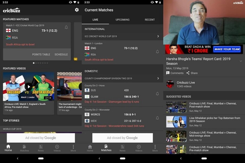The image size is (245, 163).
Task: Toggle bell for WORCS vs MDX match
Action: [x=157, y=118]
